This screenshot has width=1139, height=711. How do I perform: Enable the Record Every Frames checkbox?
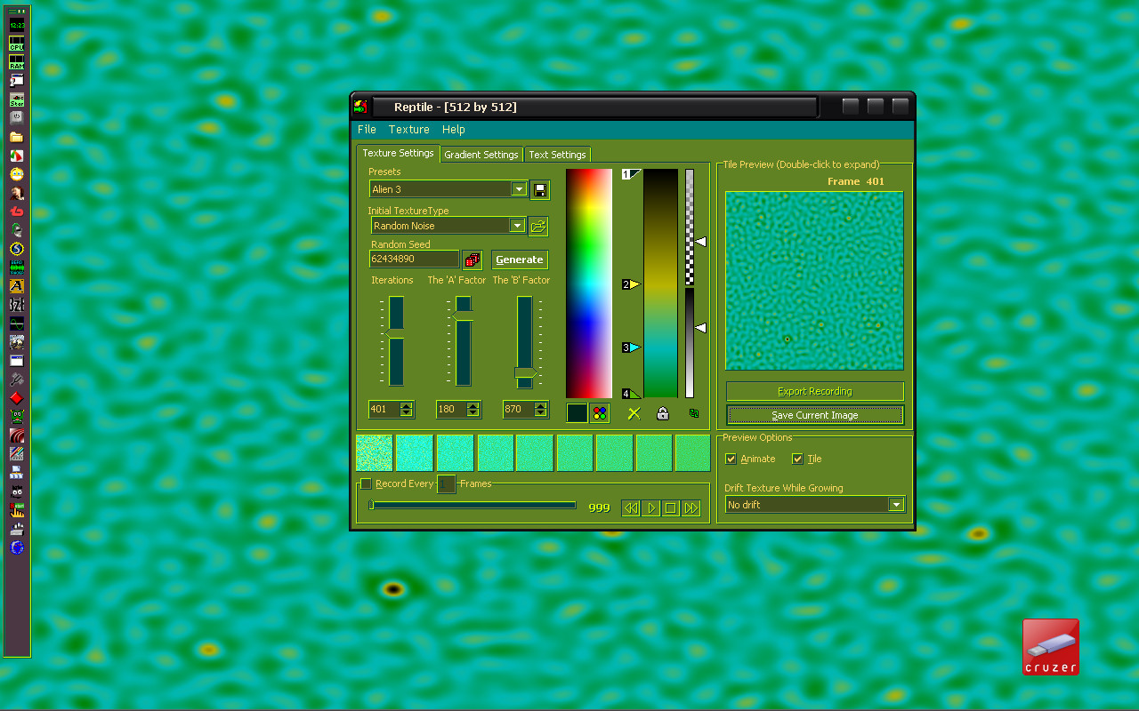tap(366, 484)
